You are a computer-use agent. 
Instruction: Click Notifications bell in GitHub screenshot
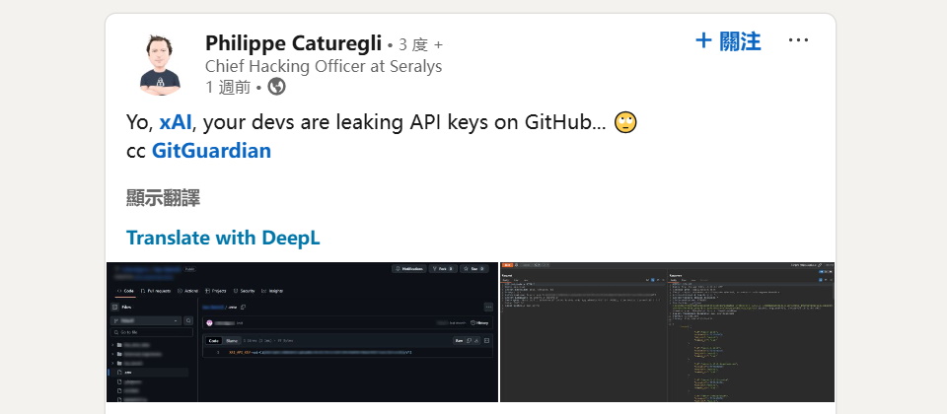click(x=407, y=268)
